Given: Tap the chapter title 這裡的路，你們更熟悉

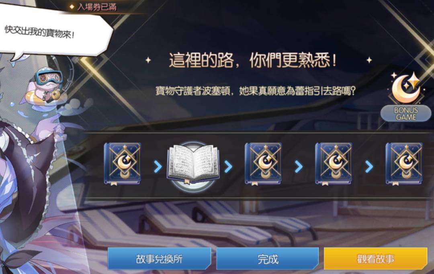Looking at the screenshot, I should 253,60.
